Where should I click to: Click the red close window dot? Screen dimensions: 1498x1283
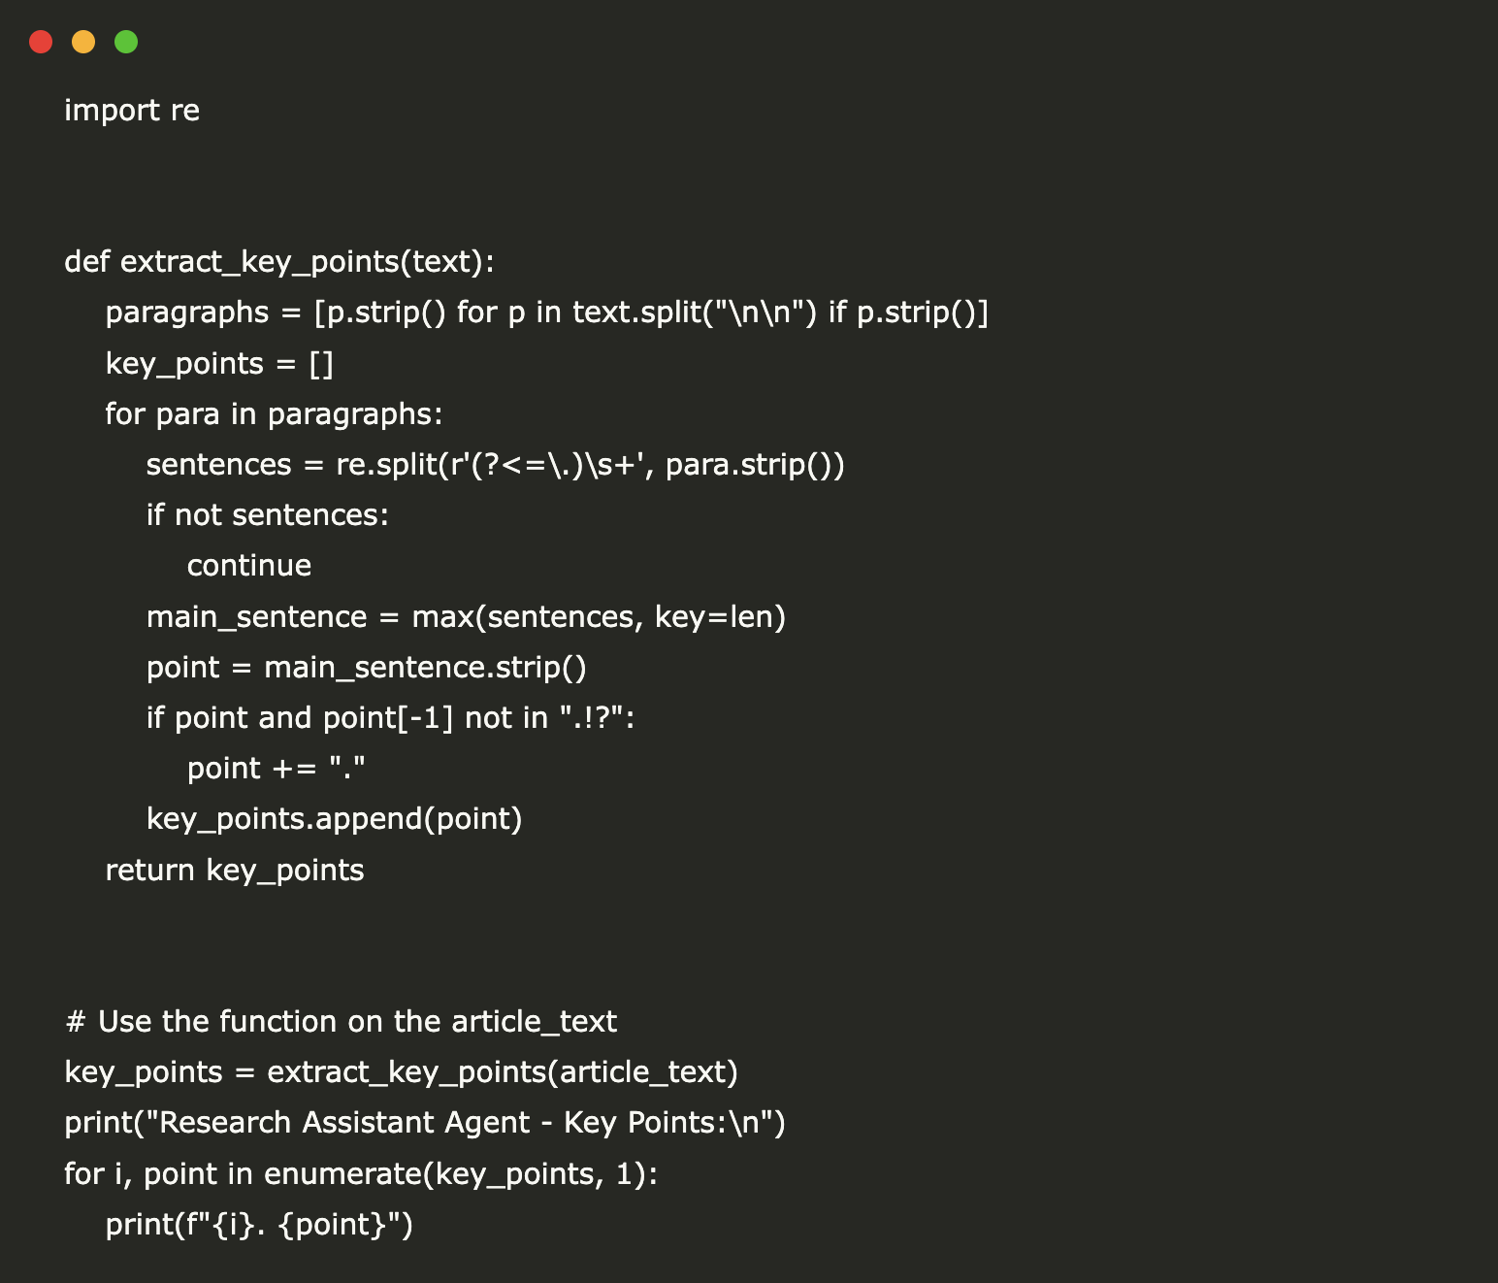coord(41,42)
